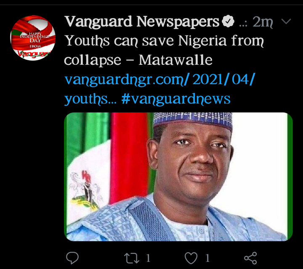Click the man's blue cap in photo
This screenshot has width=303, height=269.
(193, 120)
